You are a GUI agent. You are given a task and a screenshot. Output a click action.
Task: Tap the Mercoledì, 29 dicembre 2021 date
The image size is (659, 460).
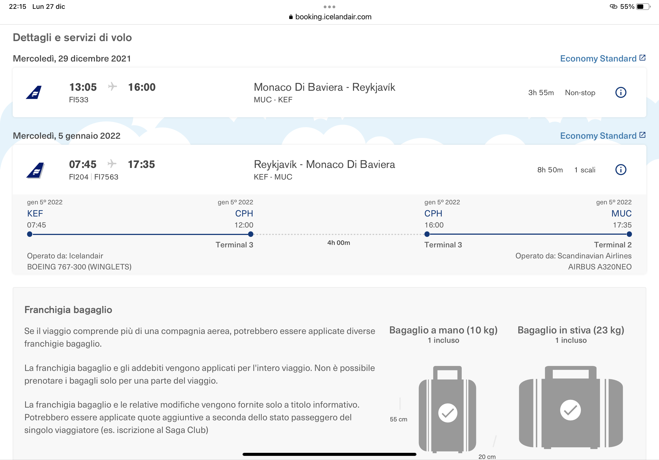(72, 58)
